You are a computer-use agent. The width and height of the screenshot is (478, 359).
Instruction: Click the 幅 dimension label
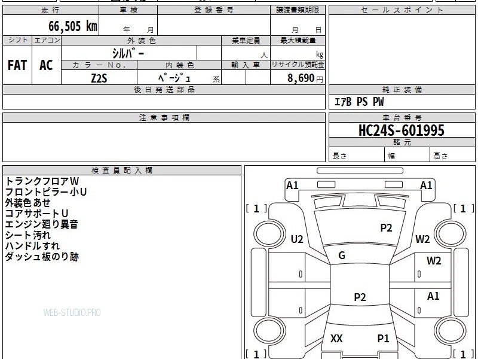(x=391, y=156)
